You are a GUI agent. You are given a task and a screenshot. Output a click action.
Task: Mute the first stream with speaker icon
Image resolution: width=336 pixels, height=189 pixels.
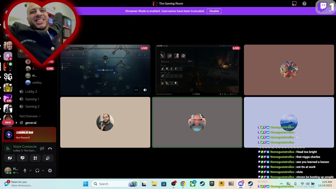pos(145,90)
